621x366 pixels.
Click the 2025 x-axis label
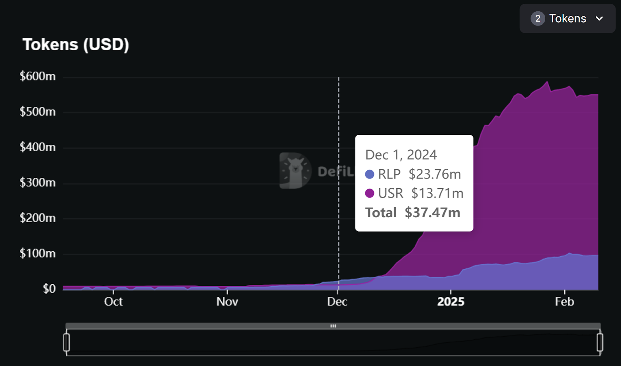(451, 302)
